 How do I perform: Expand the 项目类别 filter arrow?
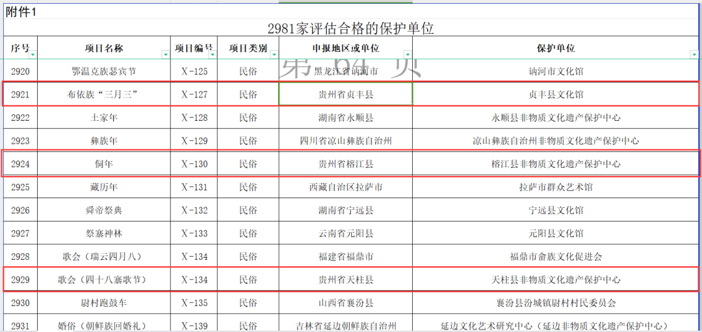click(274, 55)
